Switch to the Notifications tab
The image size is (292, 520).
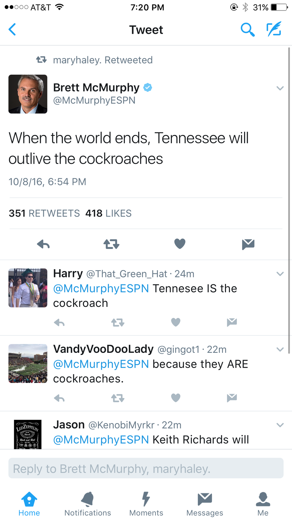coord(88,504)
